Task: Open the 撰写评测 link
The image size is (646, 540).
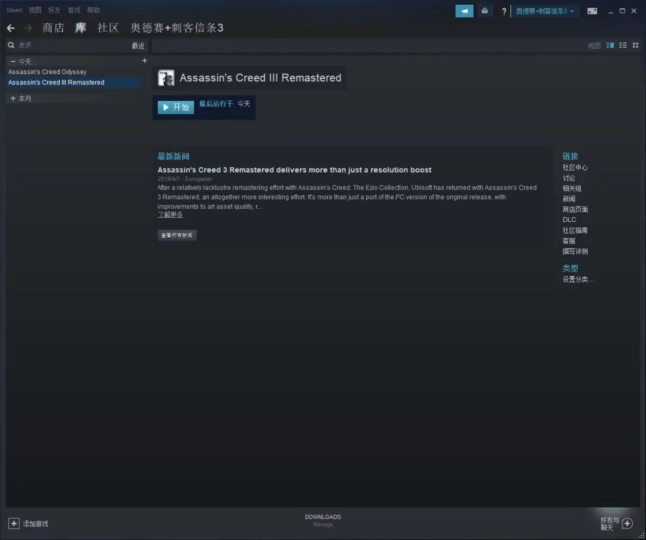Action: (x=575, y=252)
